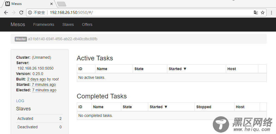Open the Frameworks nav item
Viewport: 276px width, 134px height.
click(x=44, y=24)
